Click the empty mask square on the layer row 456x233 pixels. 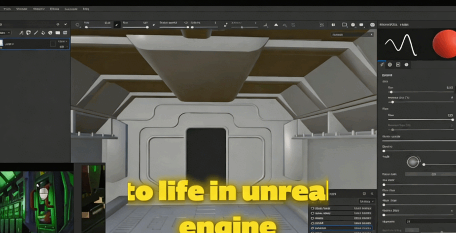pyautogui.click(x=53, y=44)
